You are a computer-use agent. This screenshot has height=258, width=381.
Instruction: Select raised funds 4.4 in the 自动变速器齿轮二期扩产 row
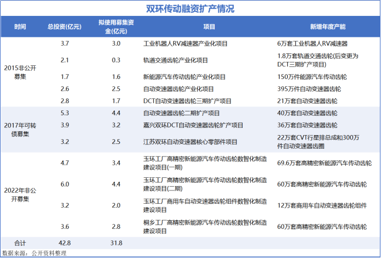click(x=116, y=113)
